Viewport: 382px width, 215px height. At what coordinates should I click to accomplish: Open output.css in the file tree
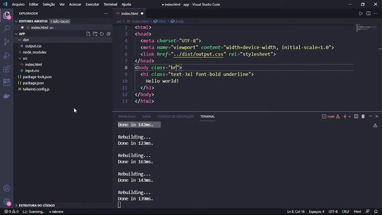(x=33, y=46)
